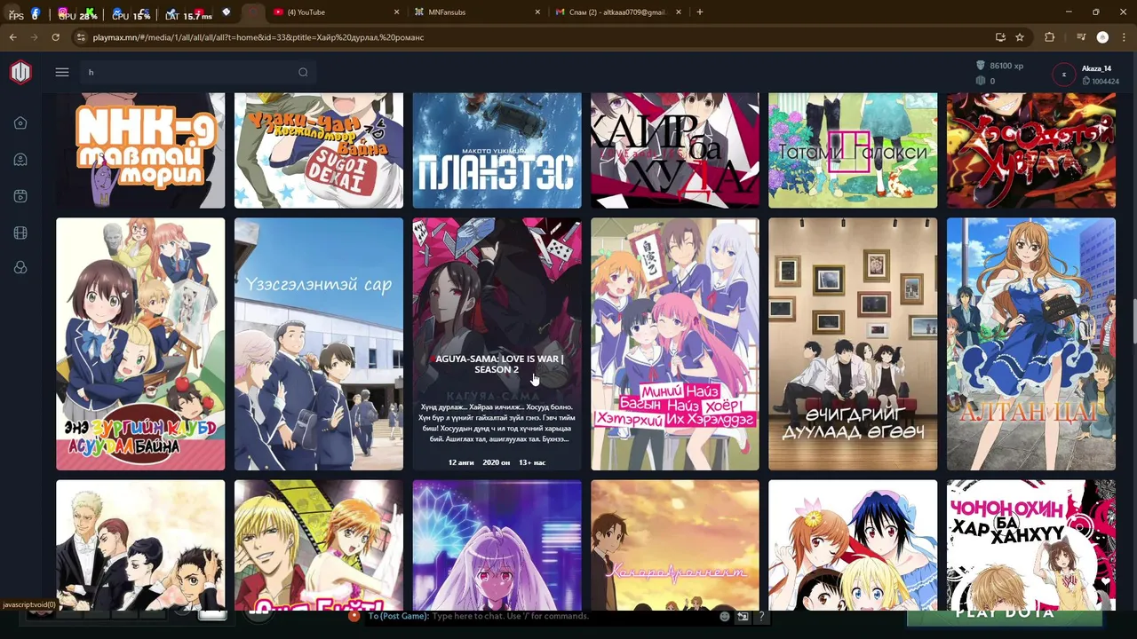
Task: Open media controls icon
Action: click(1081, 37)
